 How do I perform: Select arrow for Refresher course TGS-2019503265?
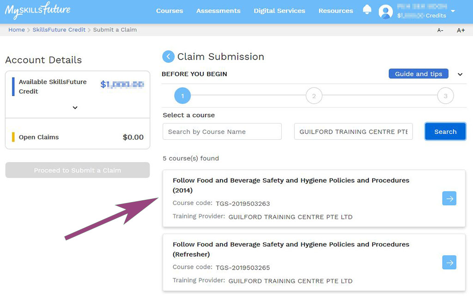pyautogui.click(x=449, y=263)
